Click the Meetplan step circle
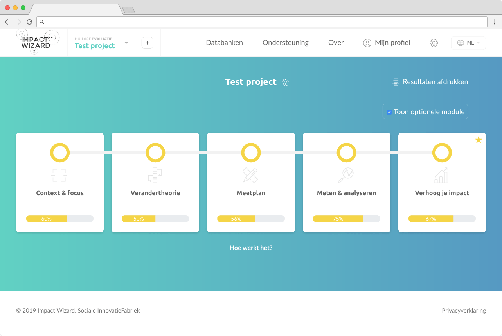 pyautogui.click(x=251, y=153)
